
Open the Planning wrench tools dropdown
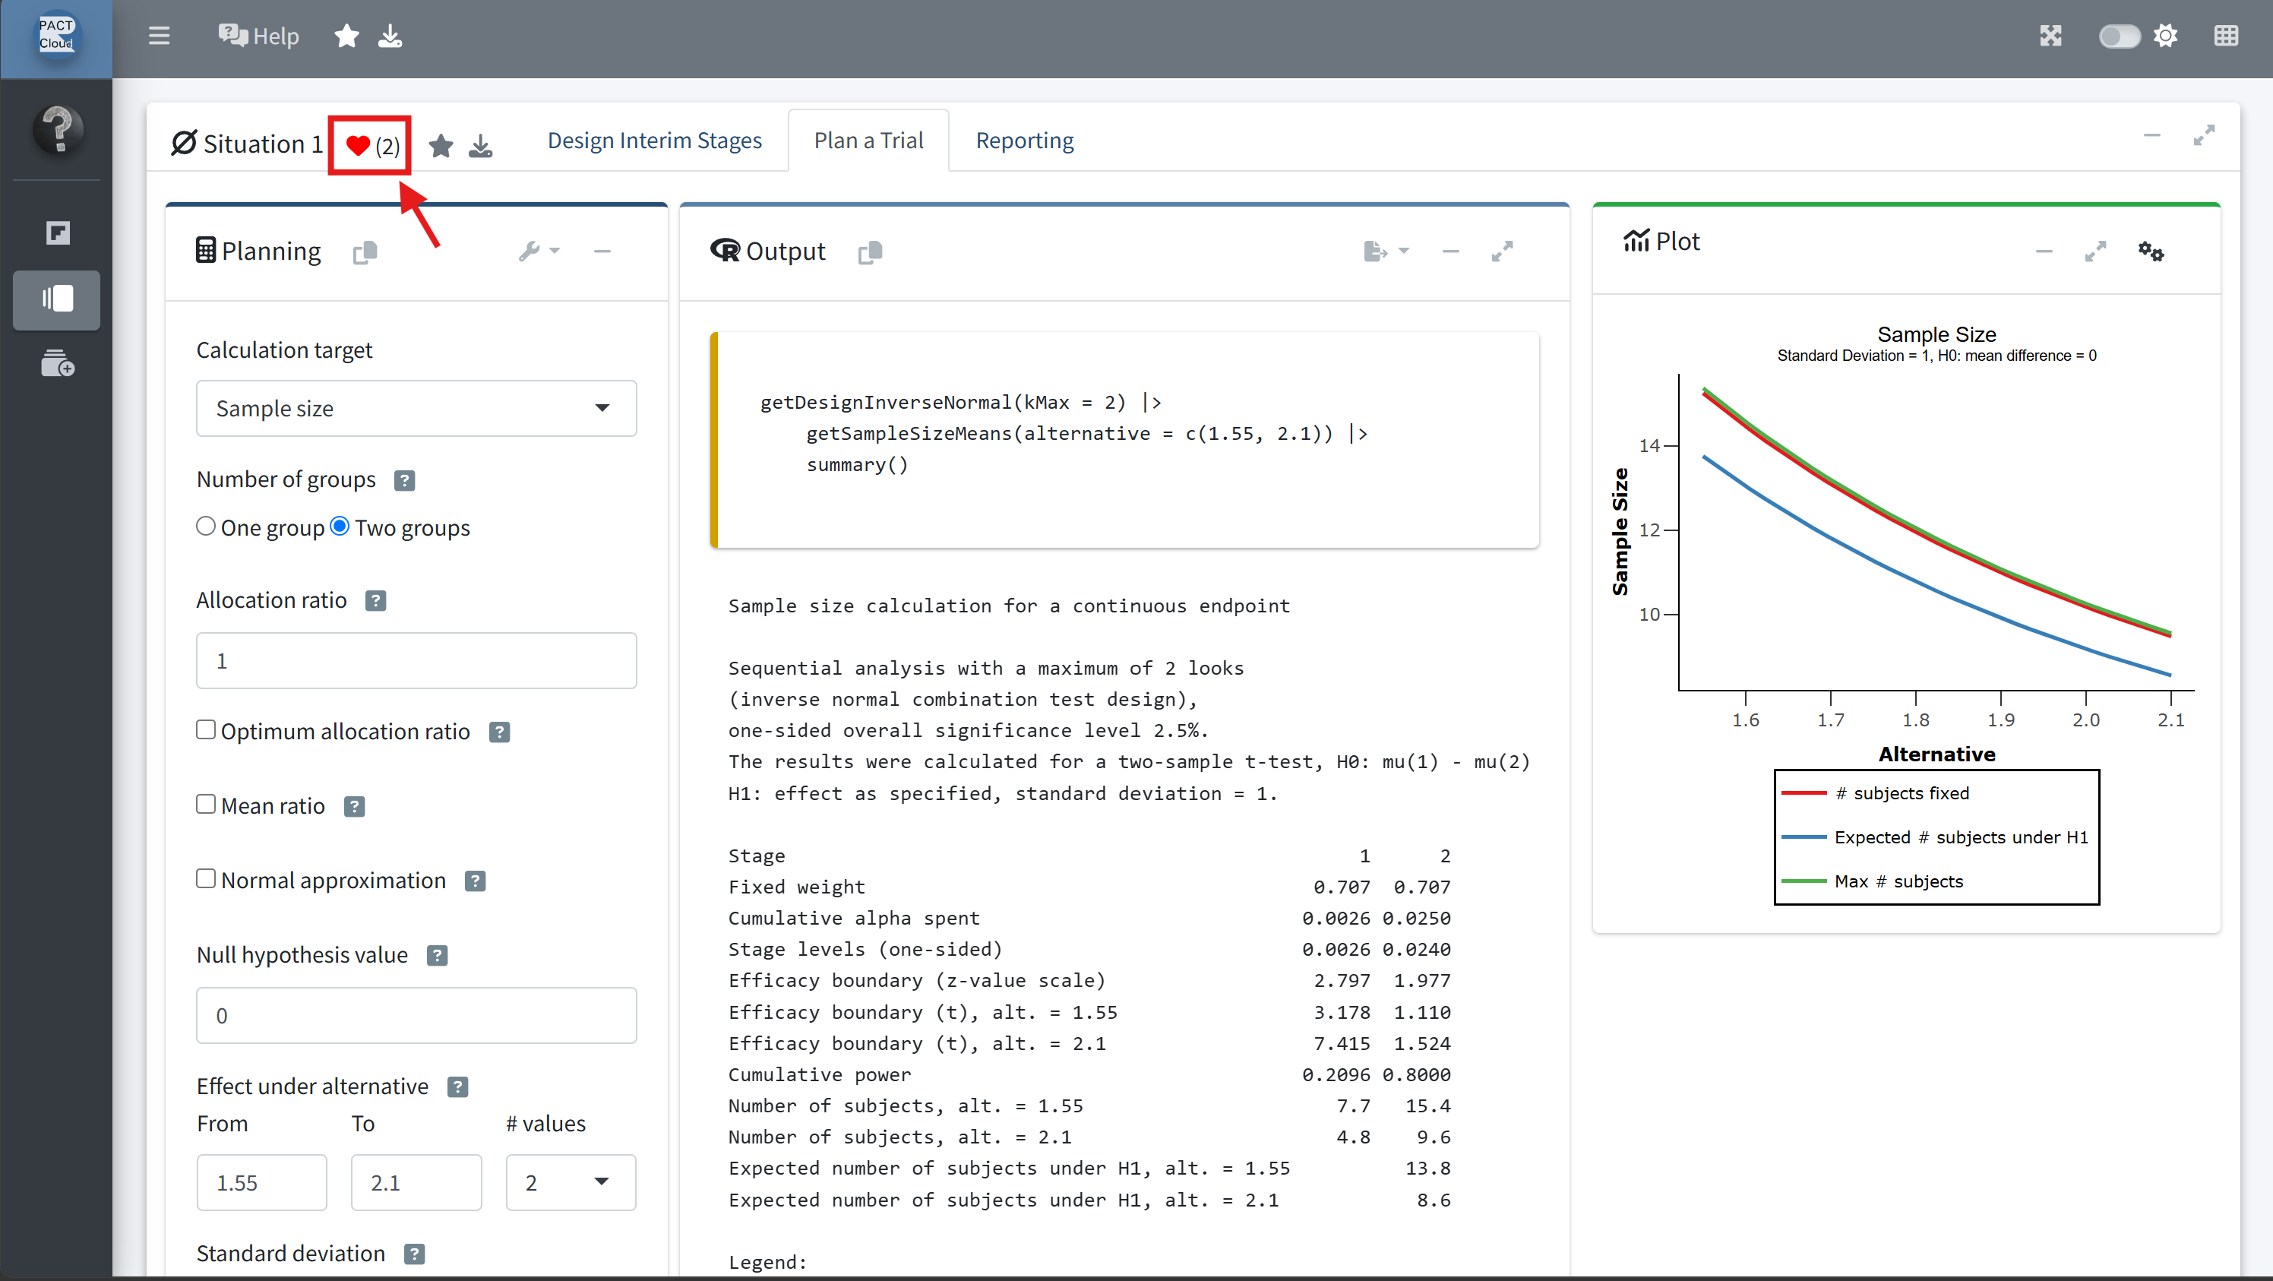coord(539,251)
